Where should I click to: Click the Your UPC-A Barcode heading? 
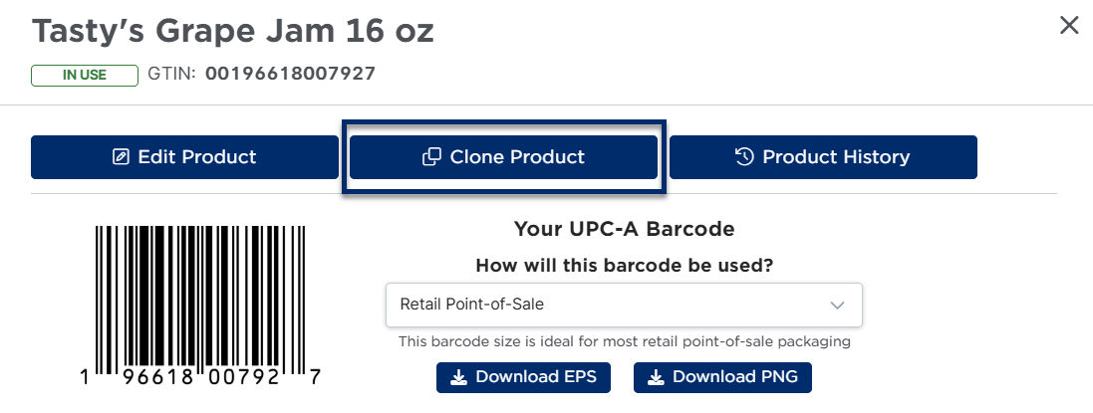624,229
